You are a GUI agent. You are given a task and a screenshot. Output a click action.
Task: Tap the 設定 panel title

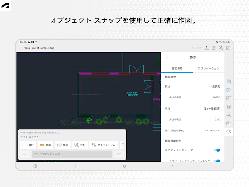click(193, 58)
